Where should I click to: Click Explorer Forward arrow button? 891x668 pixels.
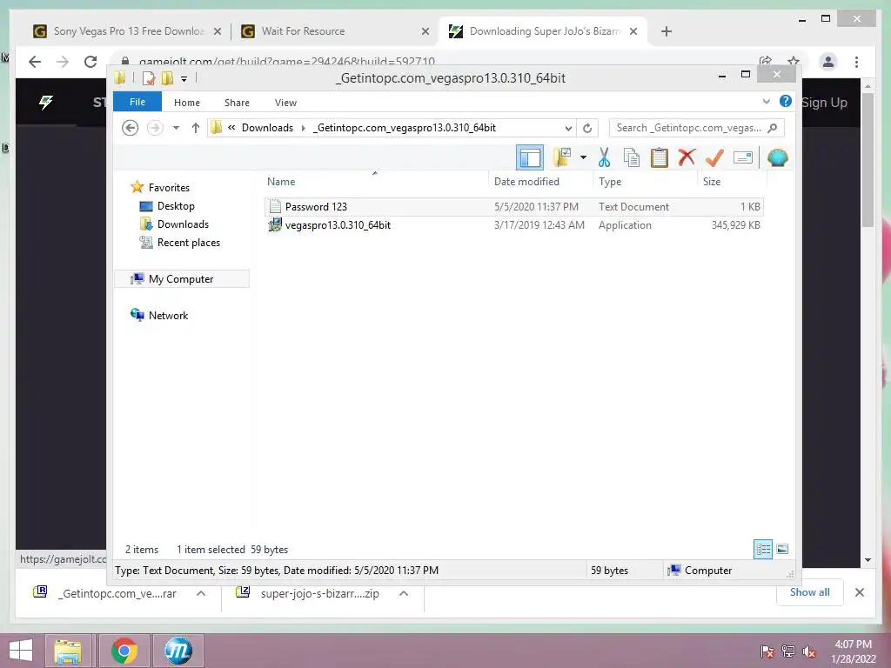pos(155,128)
